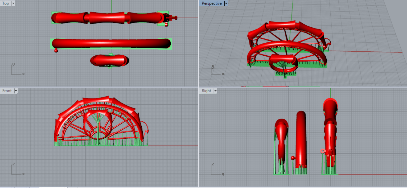This screenshot has height=188, width=407.
Task: Click the Right viewport title label
Action: point(206,91)
